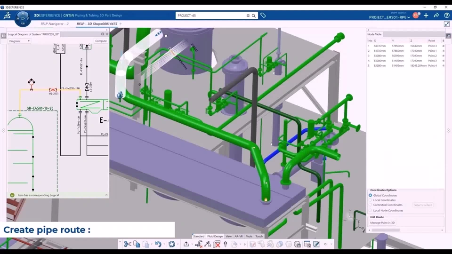Click the Undo arrow icon

coord(158,244)
